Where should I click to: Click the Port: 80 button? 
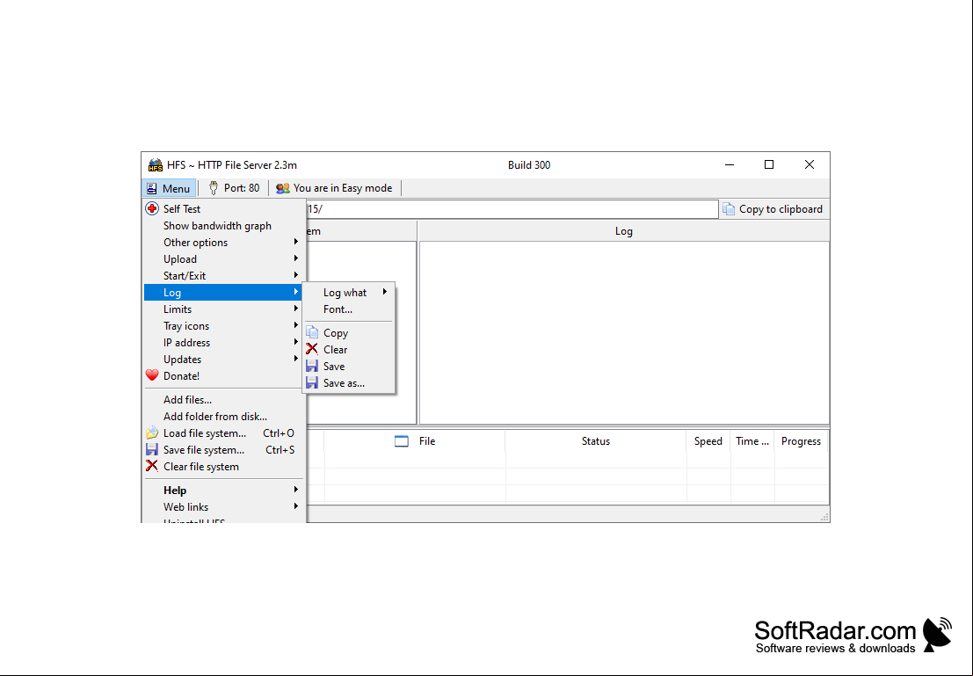[234, 188]
